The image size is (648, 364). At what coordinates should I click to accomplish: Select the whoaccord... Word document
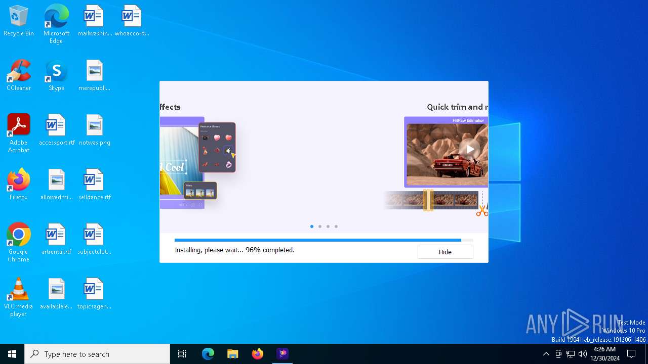132,21
